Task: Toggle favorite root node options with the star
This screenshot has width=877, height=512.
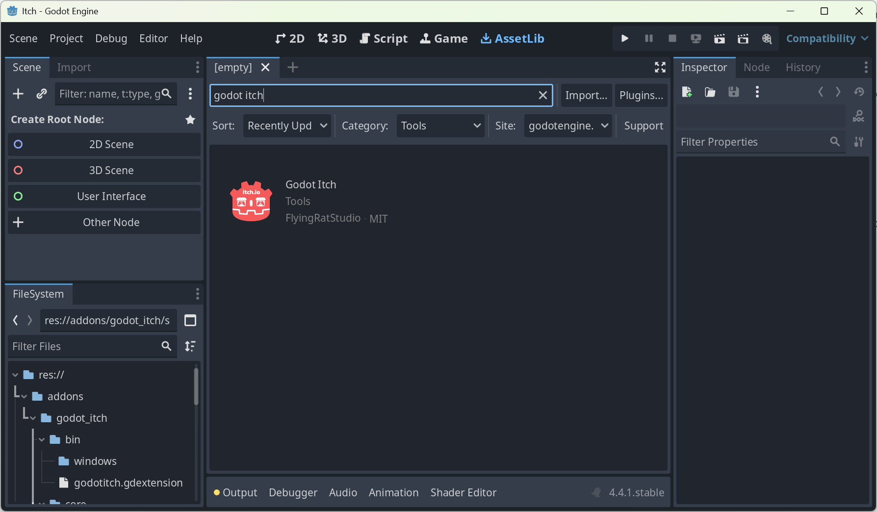Action: tap(190, 120)
